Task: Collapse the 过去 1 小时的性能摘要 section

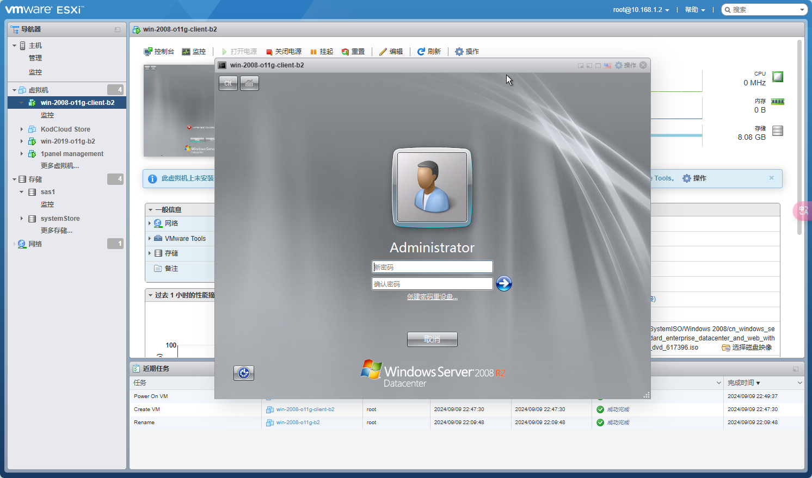Action: (x=151, y=295)
